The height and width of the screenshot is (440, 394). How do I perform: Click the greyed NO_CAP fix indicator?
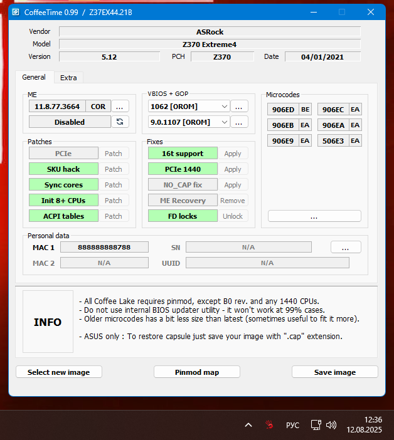coord(183,185)
